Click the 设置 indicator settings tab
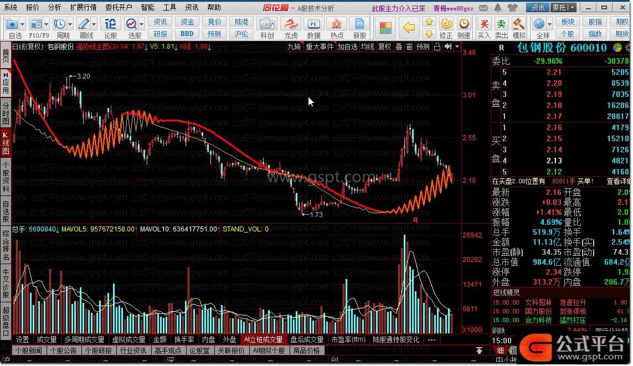The height and width of the screenshot is (366, 633). tap(22, 340)
